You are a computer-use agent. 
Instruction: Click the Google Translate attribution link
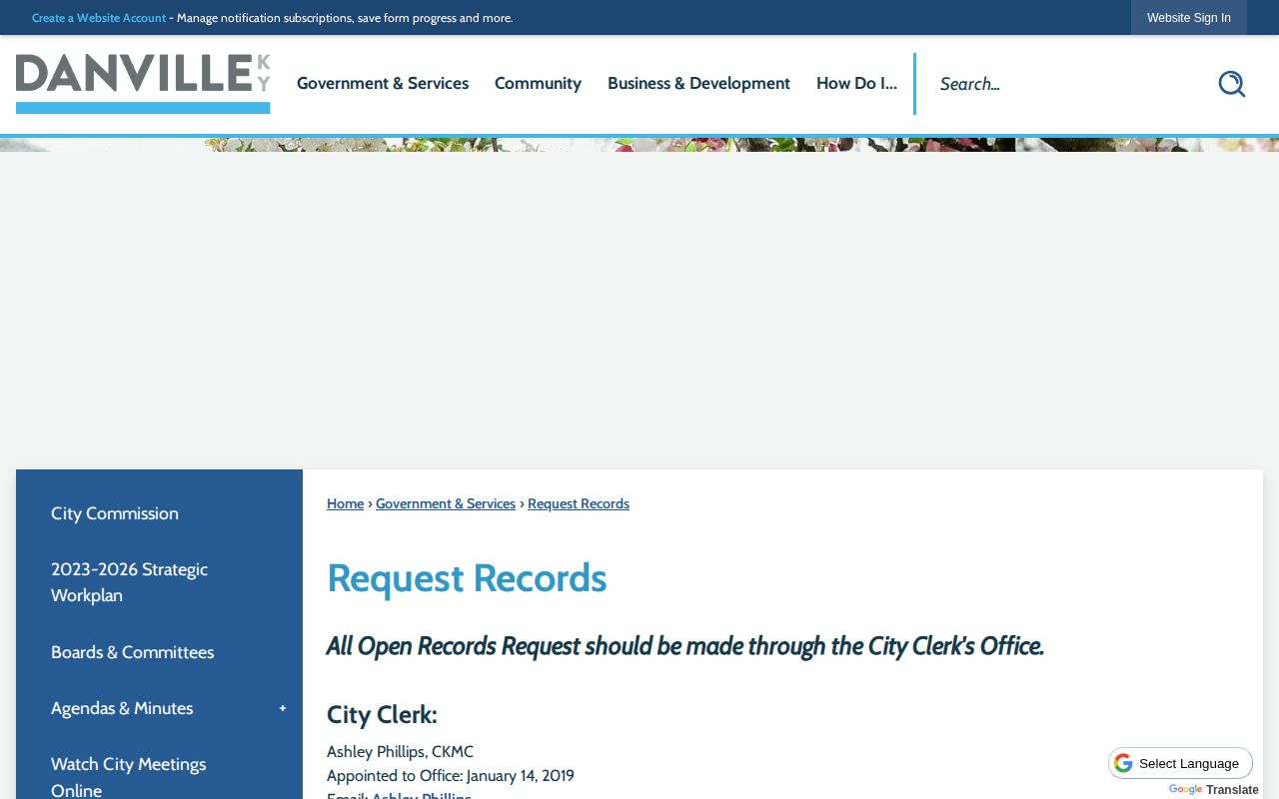coord(1214,789)
